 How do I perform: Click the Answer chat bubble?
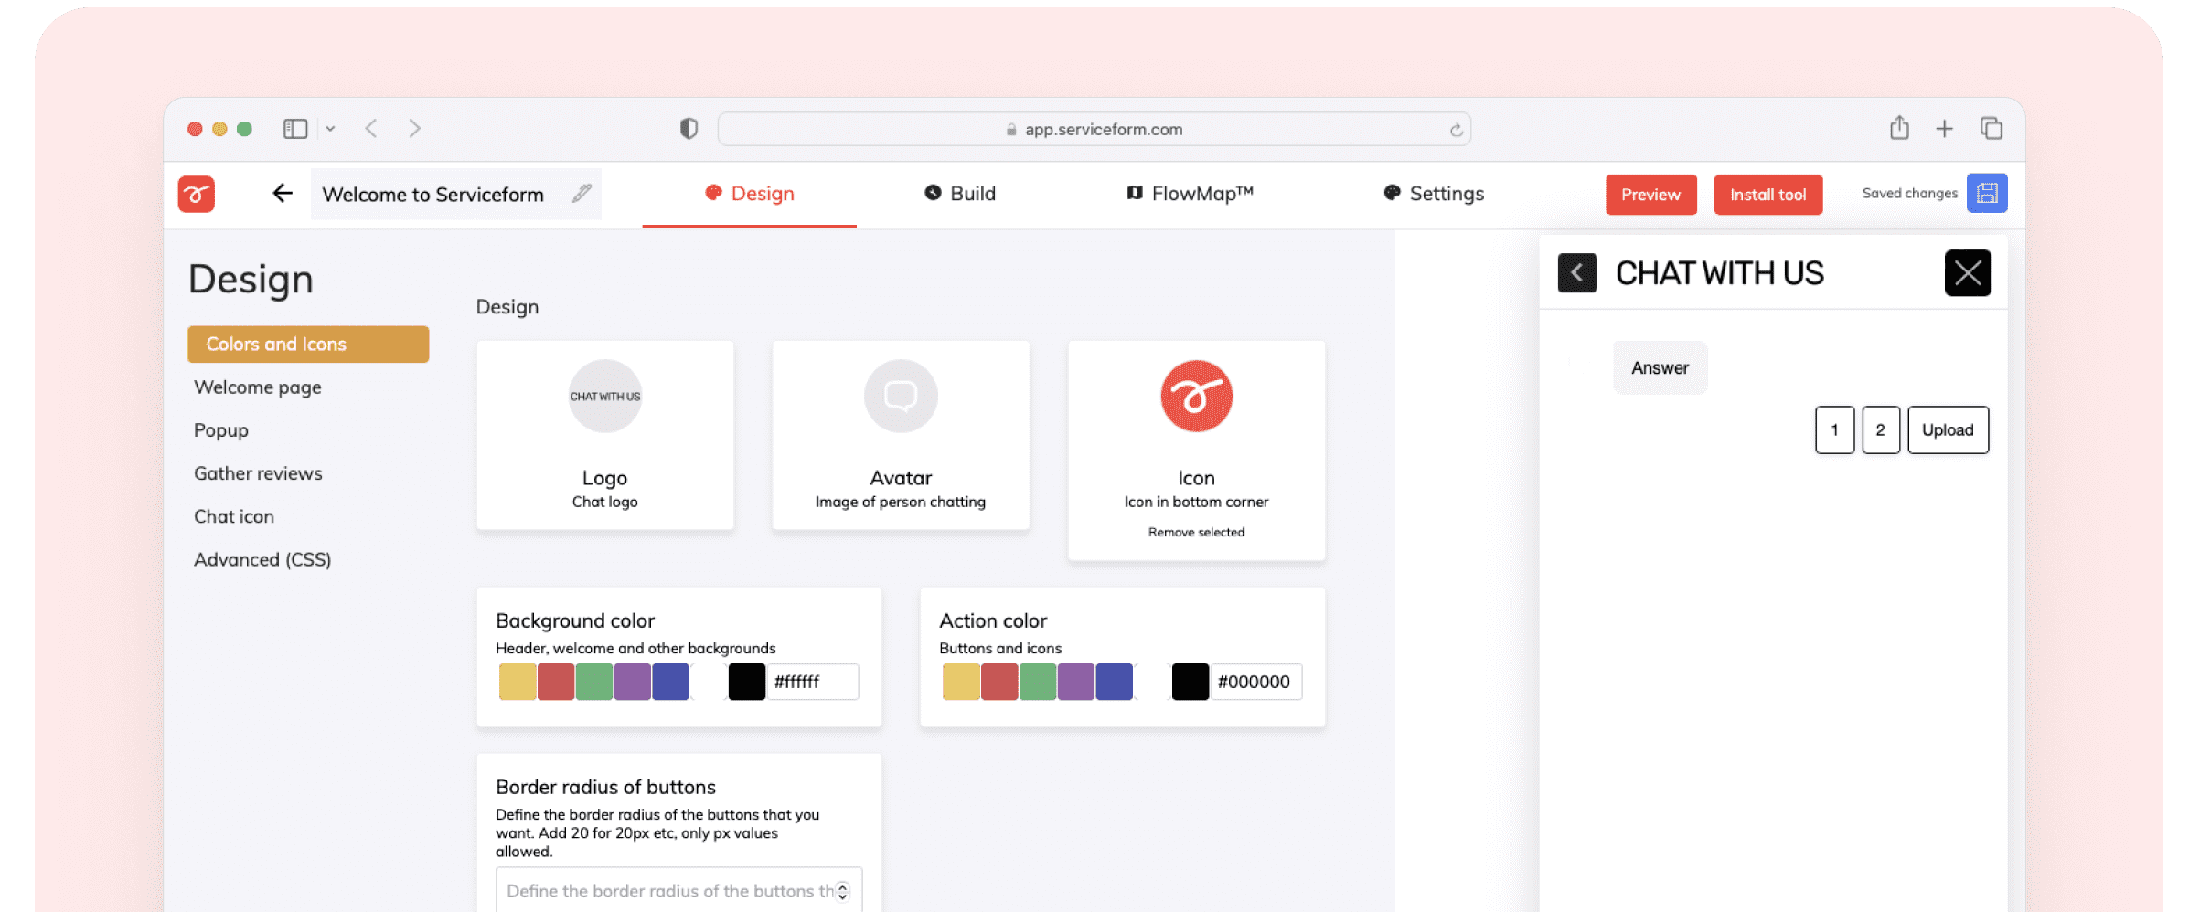pos(1660,367)
